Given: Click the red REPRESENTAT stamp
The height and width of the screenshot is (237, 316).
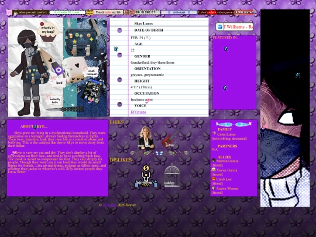Looking at the screenshot, I should [244, 12].
